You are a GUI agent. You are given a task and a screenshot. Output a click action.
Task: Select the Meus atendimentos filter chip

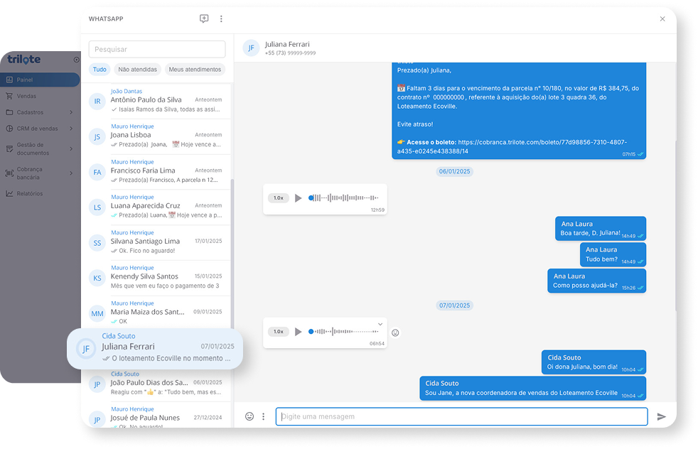pos(195,70)
